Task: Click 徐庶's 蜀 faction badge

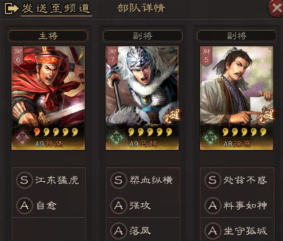Action: (211, 138)
